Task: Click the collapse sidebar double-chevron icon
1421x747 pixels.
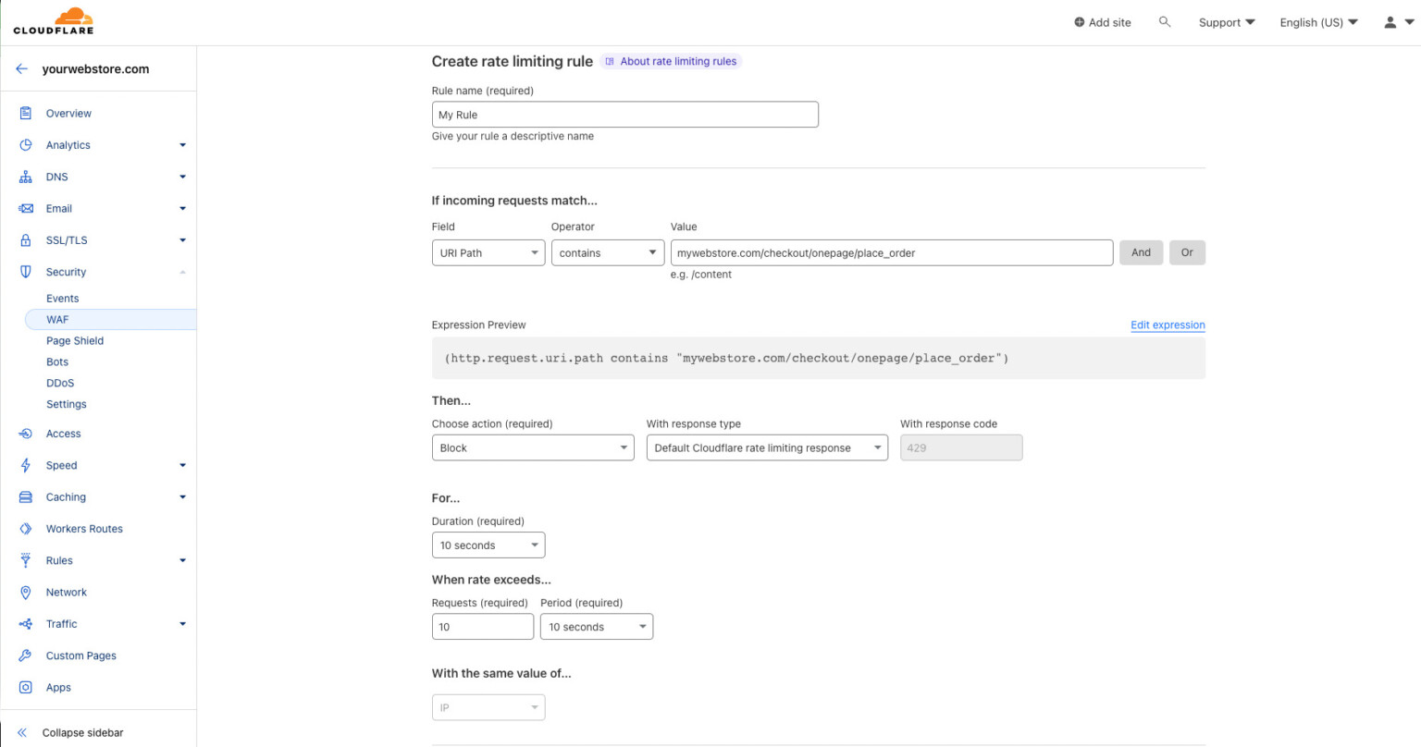Action: click(22, 732)
